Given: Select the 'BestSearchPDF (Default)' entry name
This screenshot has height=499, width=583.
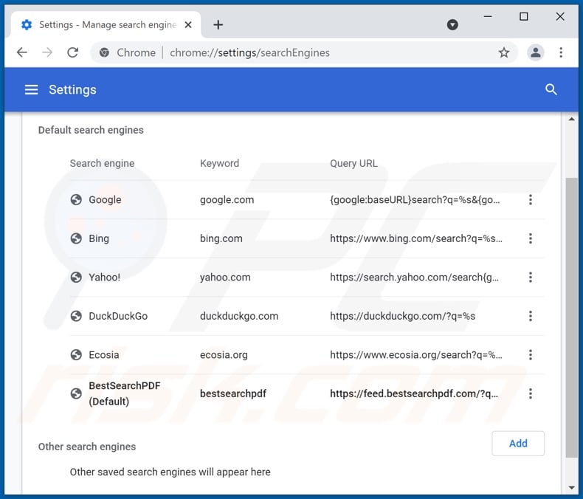Looking at the screenshot, I should pyautogui.click(x=124, y=393).
